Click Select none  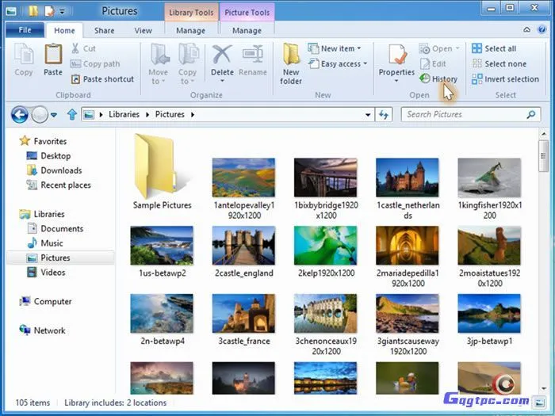(x=499, y=64)
